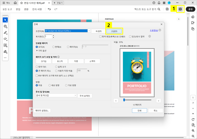197x139 pixels.
Task: Increase copies with stepper up arrow
Action: coord(54,36)
